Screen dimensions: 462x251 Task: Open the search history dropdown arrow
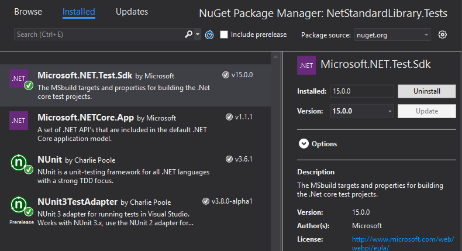tap(198, 35)
